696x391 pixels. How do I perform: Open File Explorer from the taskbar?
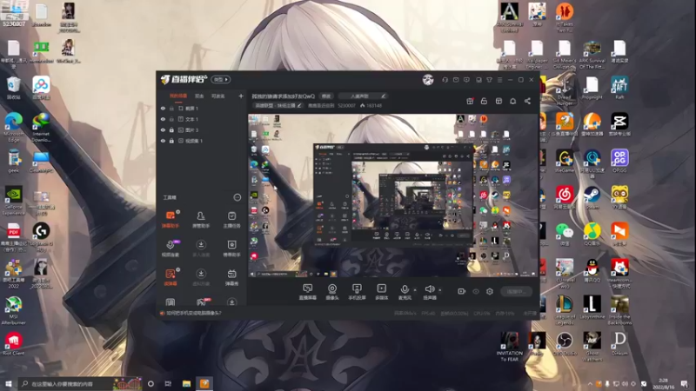186,383
